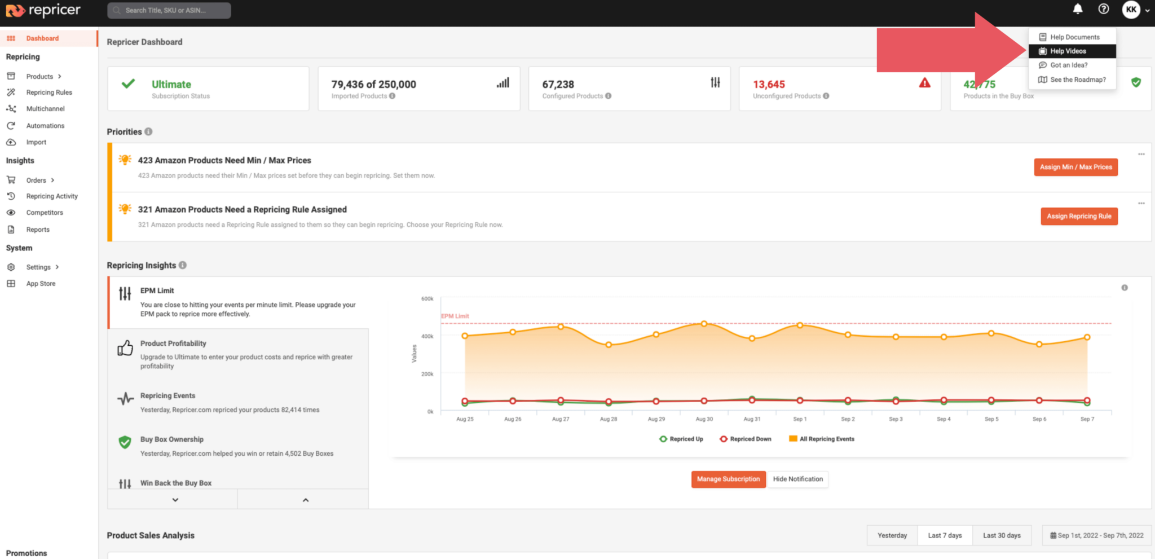Click the Hide Notification button
The height and width of the screenshot is (559, 1155).
tap(798, 479)
